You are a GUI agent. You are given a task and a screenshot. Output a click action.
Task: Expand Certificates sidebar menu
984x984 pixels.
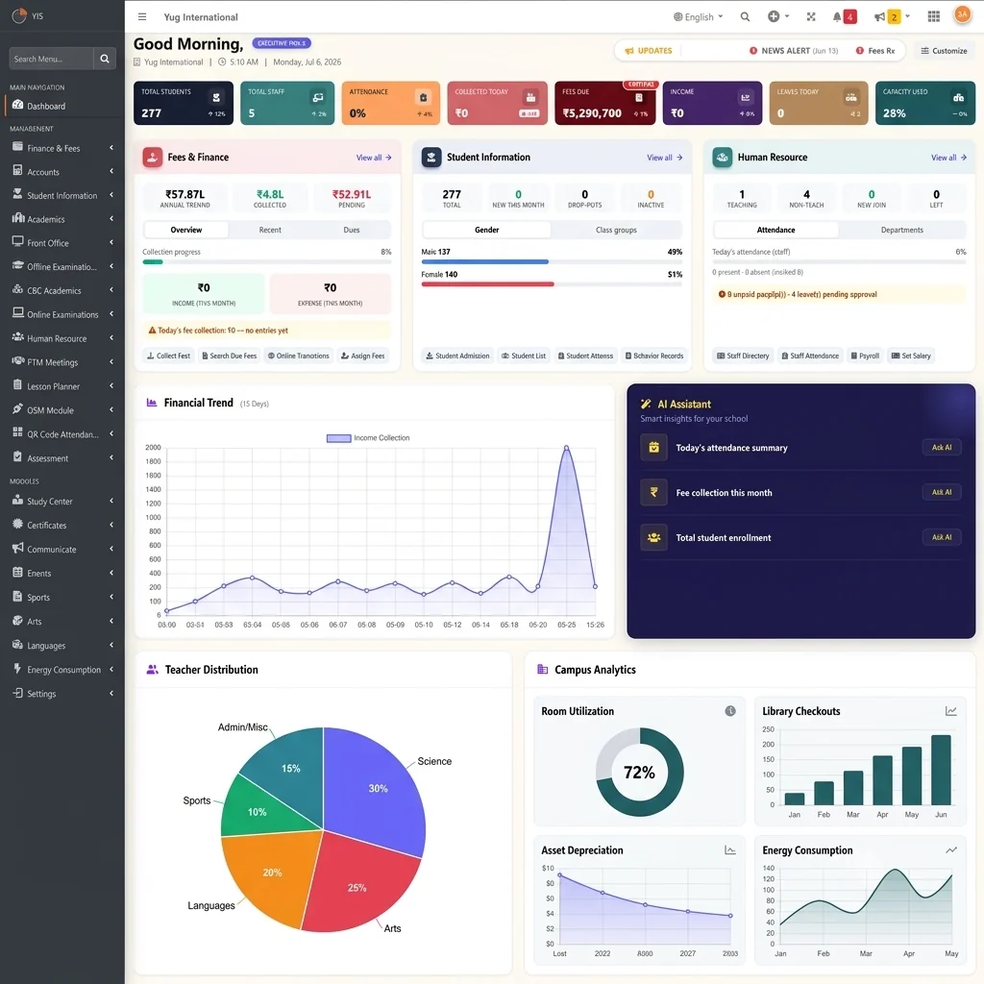coord(62,526)
